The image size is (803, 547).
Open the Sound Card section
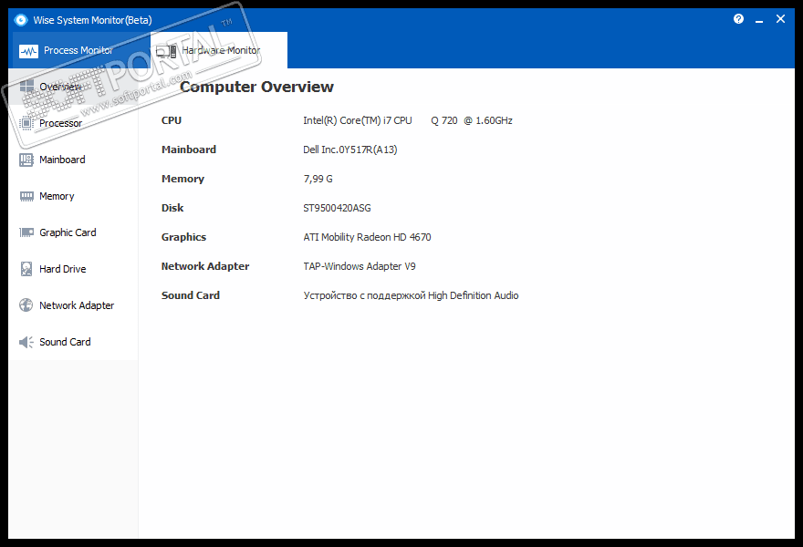73,342
